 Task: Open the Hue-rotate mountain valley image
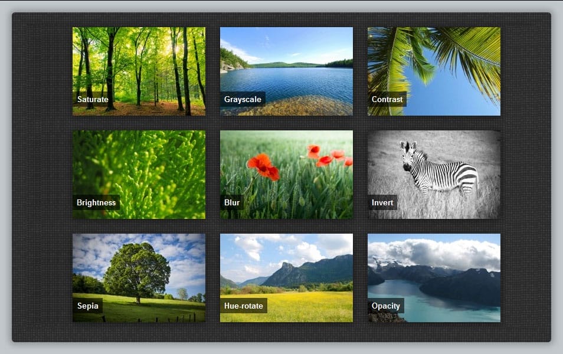[x=286, y=271]
